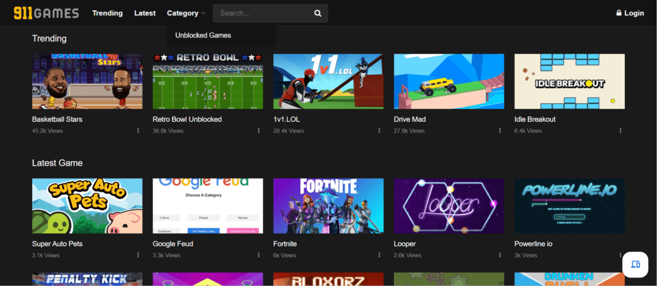Click the Looper thumbnail image
The width and height of the screenshot is (657, 286).
pyautogui.click(x=448, y=206)
